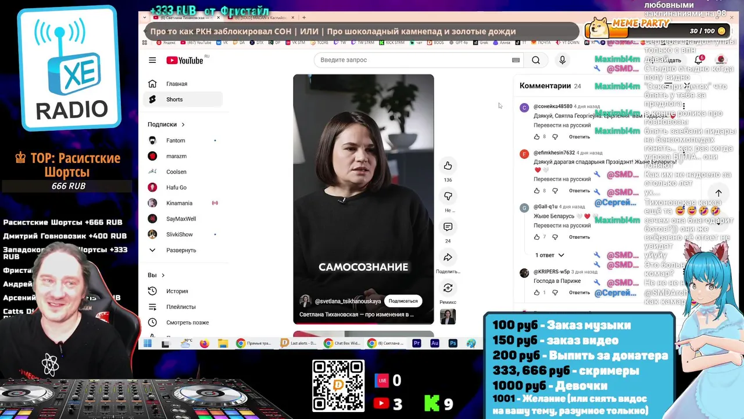Click the Подписаться subscribe button
Screen dimensions: 744x419
click(x=403, y=301)
